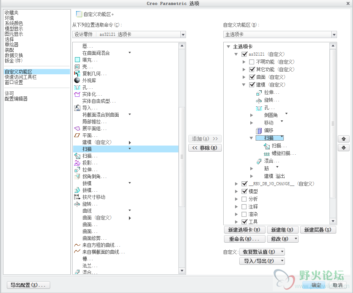Select the 拐角倒角 corner chamfer icon
353x293 pixels.
pos(77,176)
